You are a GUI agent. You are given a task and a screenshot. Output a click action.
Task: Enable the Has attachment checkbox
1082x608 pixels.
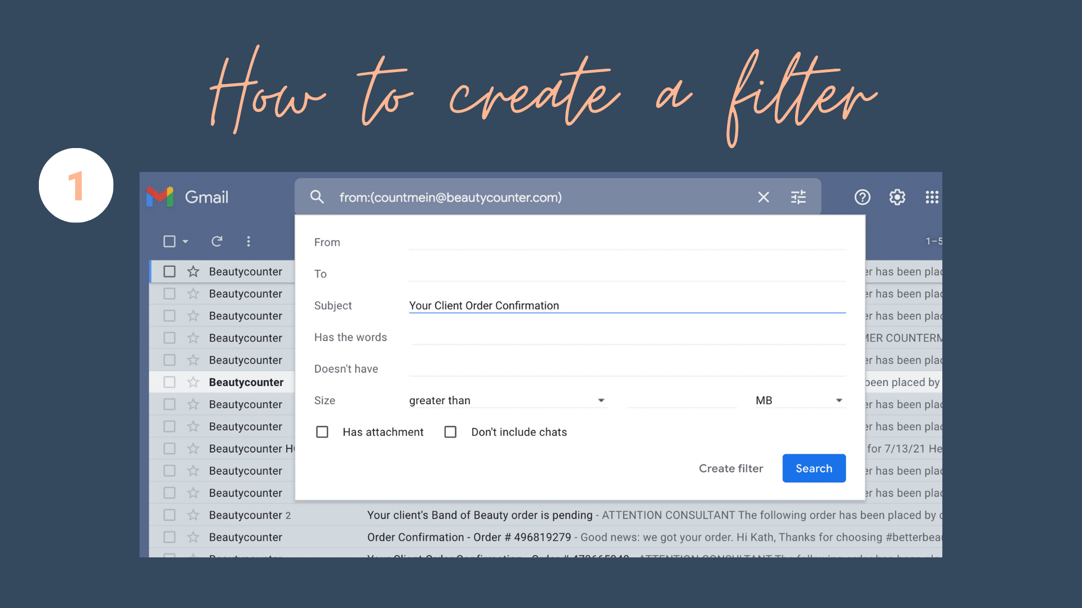(x=322, y=432)
